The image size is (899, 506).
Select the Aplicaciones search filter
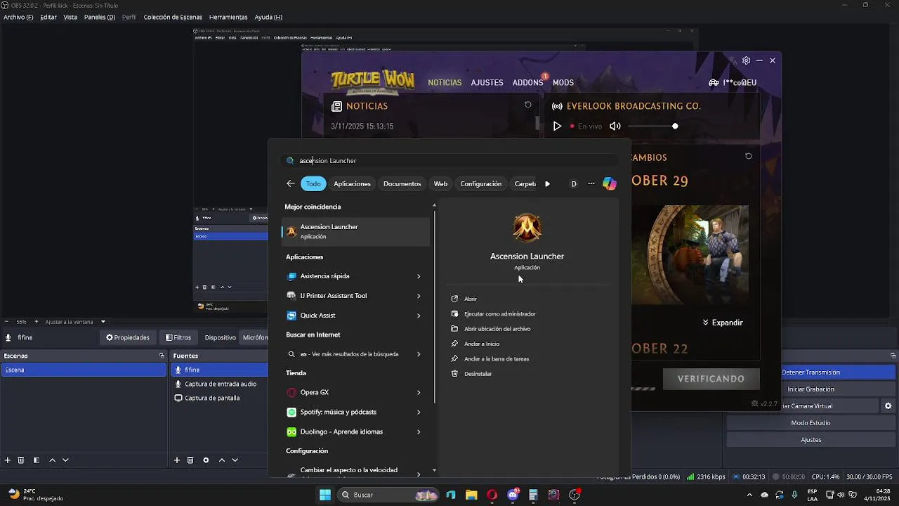[x=352, y=183]
